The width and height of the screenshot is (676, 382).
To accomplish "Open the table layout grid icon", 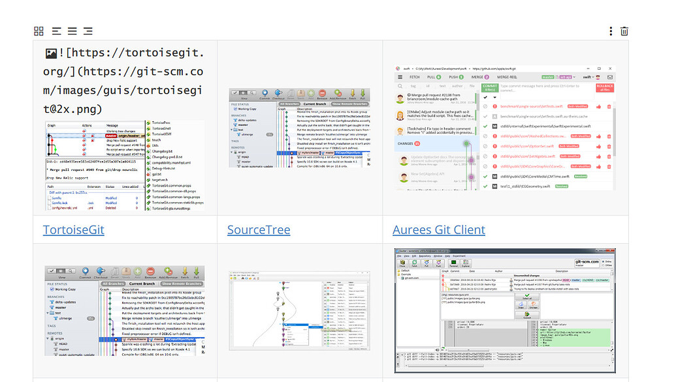I will (39, 31).
